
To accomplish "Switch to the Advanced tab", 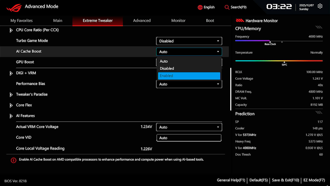I will point(142,21).
